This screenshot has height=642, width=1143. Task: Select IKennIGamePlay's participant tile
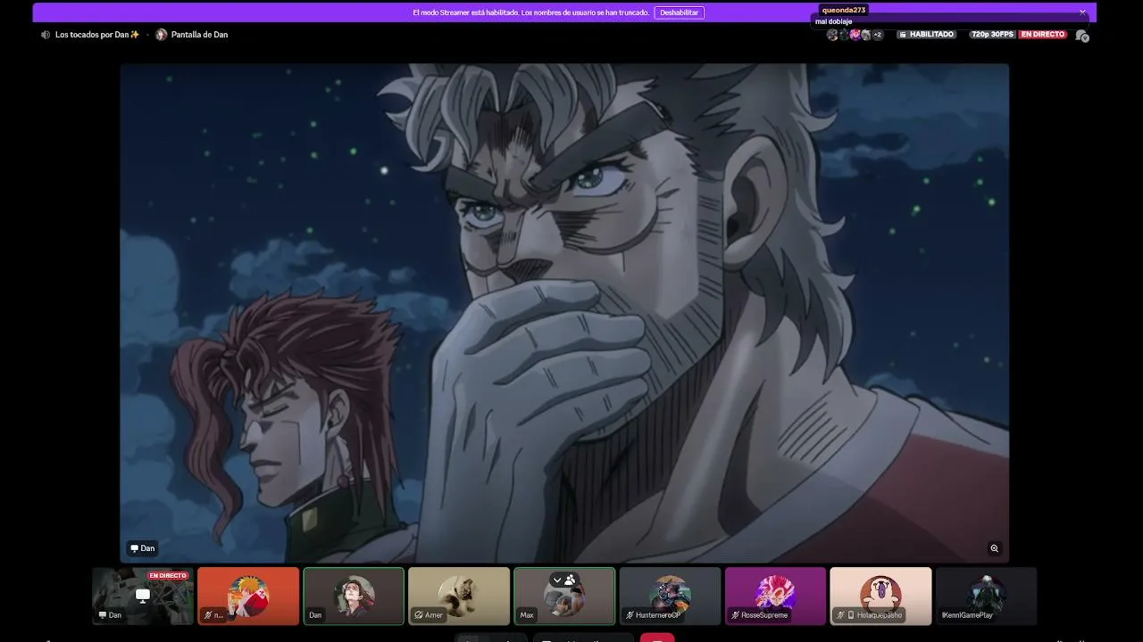tap(986, 596)
